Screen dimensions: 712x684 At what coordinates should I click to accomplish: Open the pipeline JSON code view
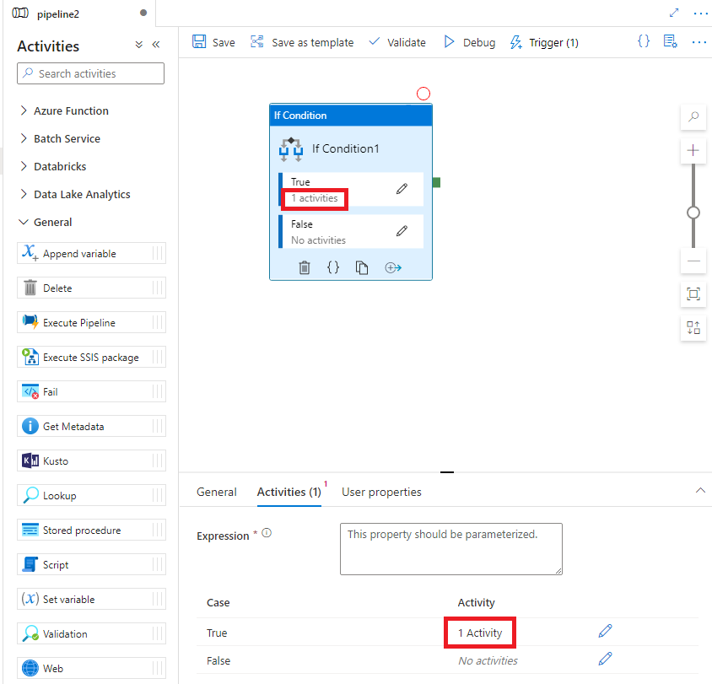[644, 41]
